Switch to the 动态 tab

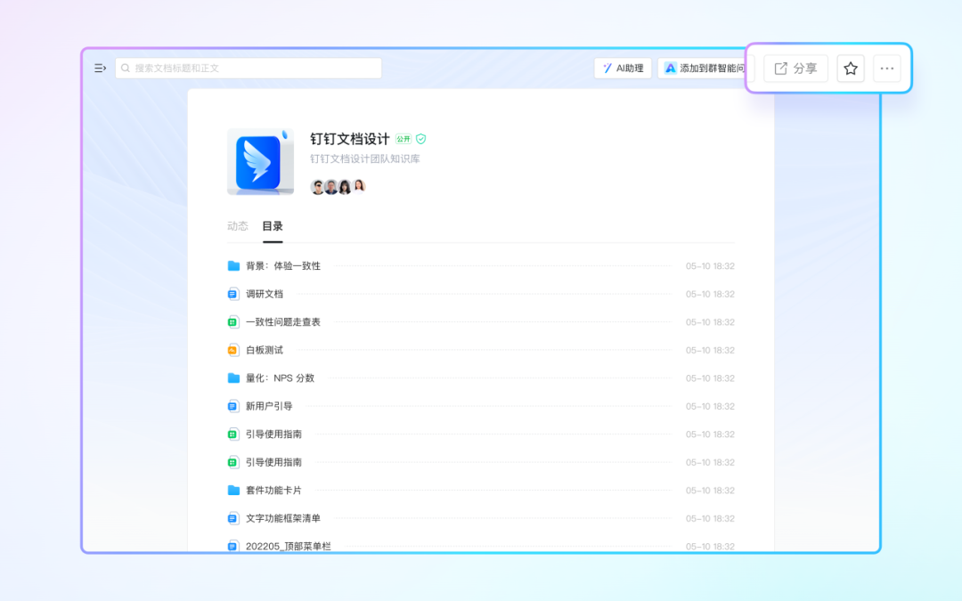click(238, 226)
